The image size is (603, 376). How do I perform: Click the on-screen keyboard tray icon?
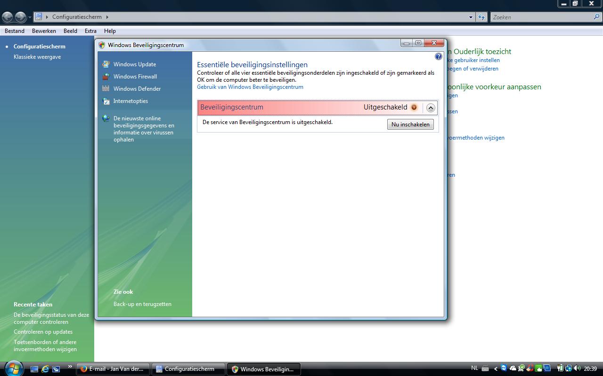(x=485, y=368)
